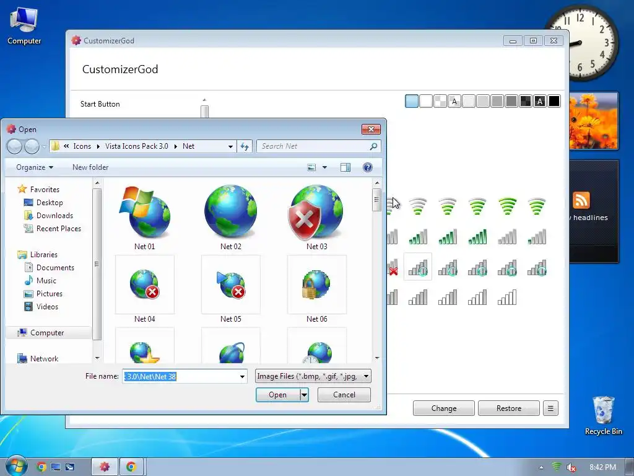The width and height of the screenshot is (634, 476).
Task: Select Favorites heading in sidebar
Action: click(x=38, y=190)
